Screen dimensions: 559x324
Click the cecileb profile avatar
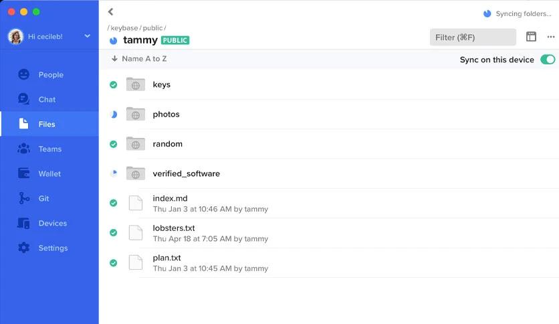pos(15,36)
